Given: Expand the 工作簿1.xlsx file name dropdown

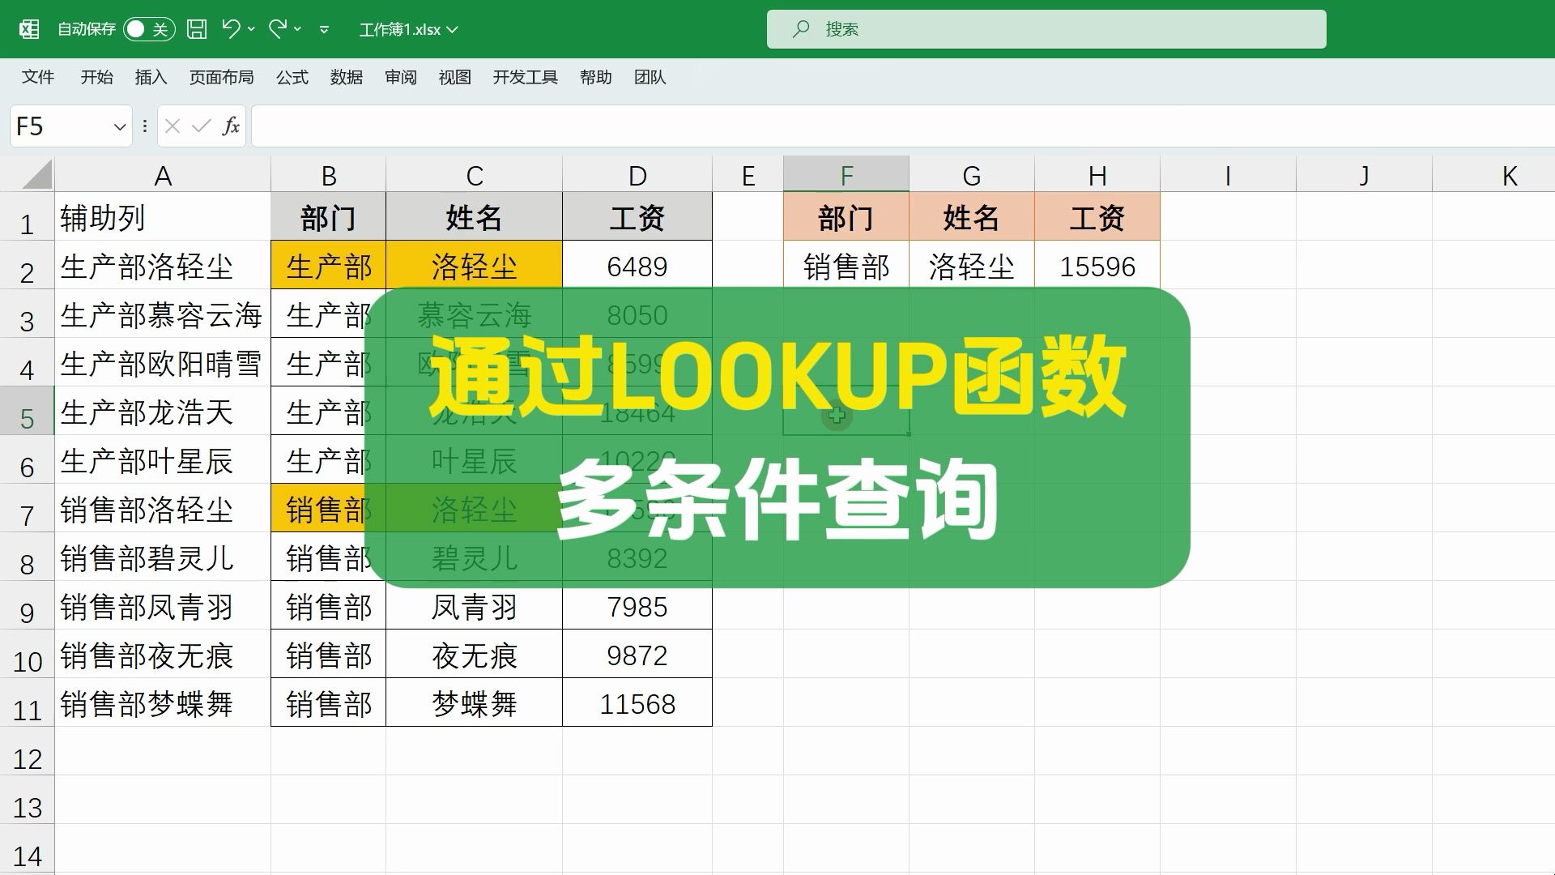Looking at the screenshot, I should click(x=453, y=30).
